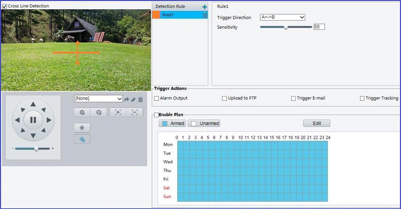The image size is (401, 209).
Task: Adjust the PTZ speed slider handle
Action: point(36,148)
